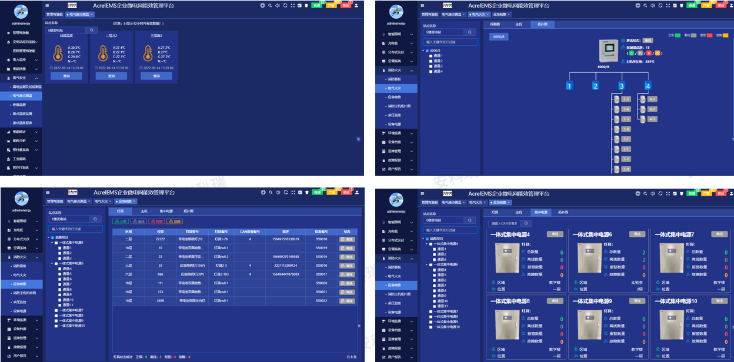Check 通道3 in topology window tree
734x362 pixels.
(x=431, y=66)
